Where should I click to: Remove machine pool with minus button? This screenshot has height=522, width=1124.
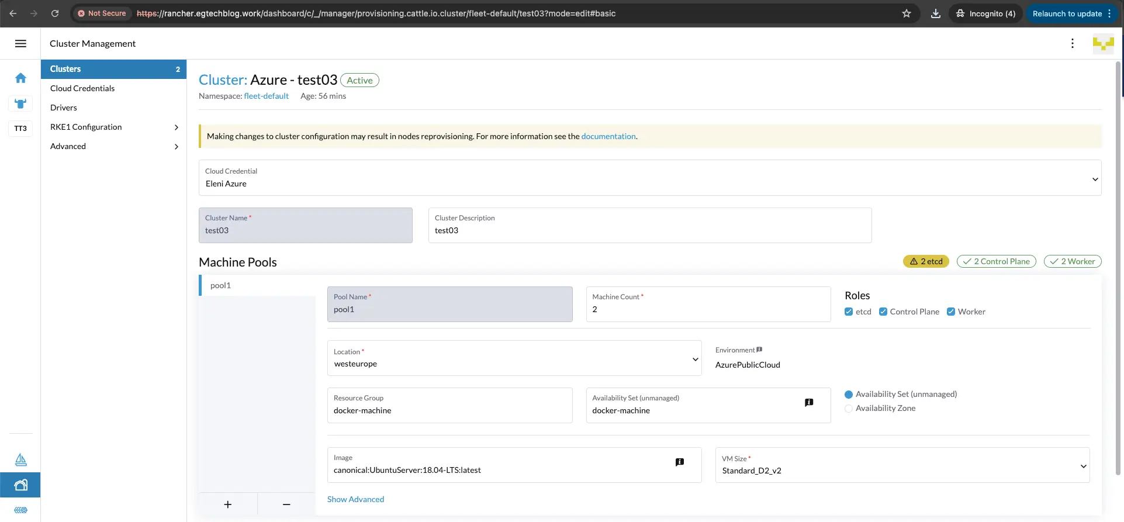pyautogui.click(x=286, y=504)
